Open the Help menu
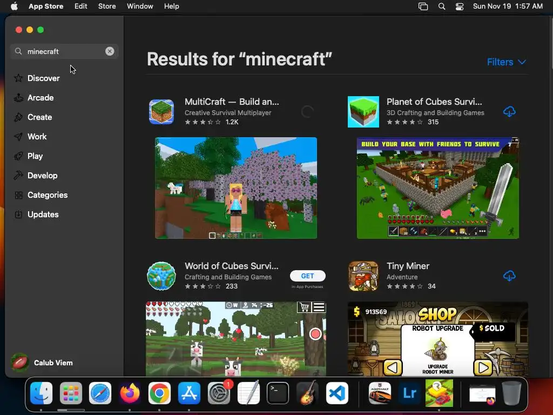The image size is (553, 415). pyautogui.click(x=171, y=6)
